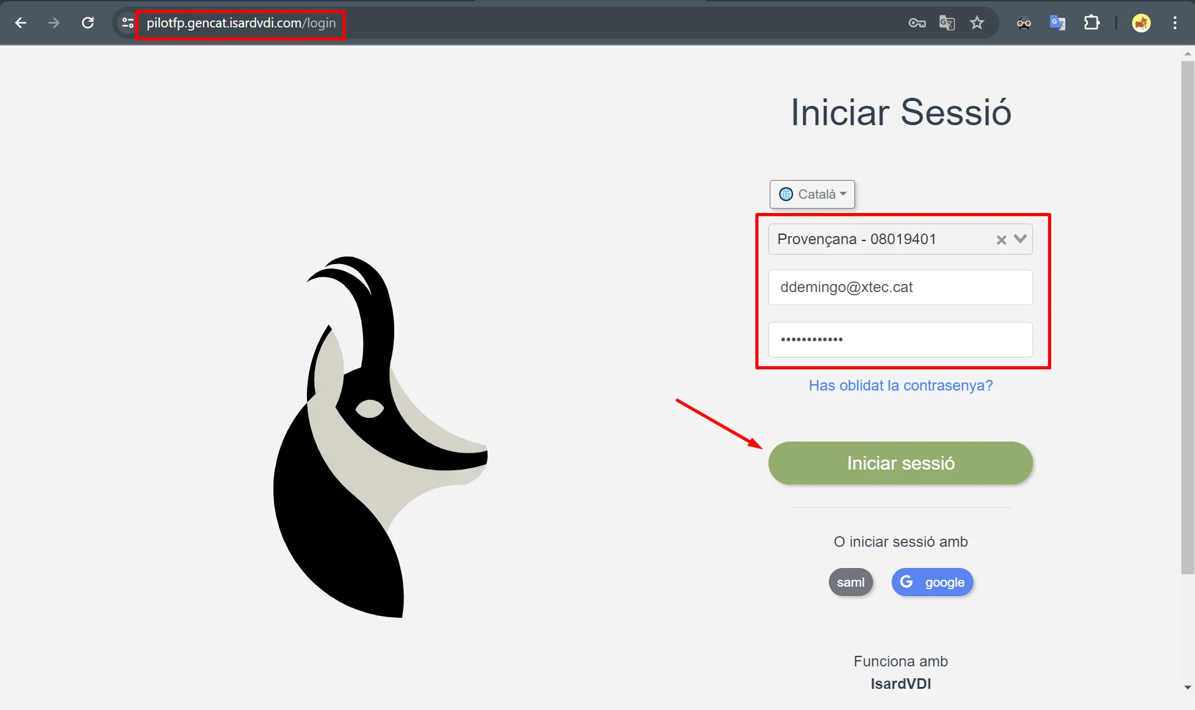Screen dimensions: 1195x710
Task: Bookmark this page with the star
Action: coord(976,23)
